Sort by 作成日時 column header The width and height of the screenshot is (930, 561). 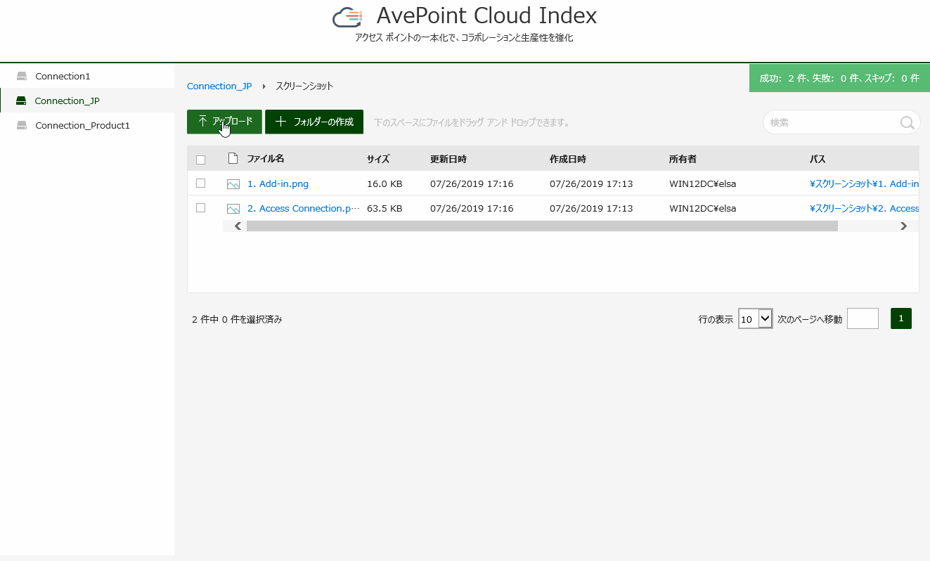point(568,160)
